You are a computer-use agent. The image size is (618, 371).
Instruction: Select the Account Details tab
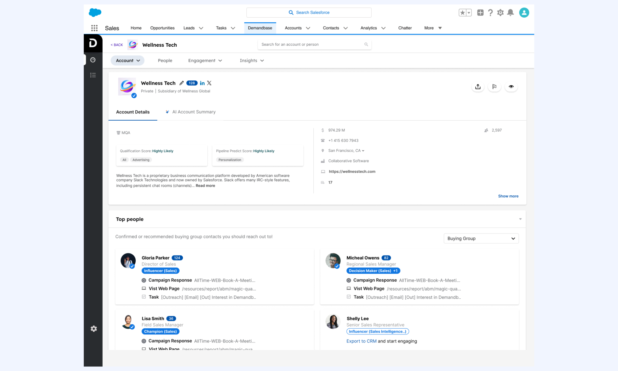click(133, 112)
